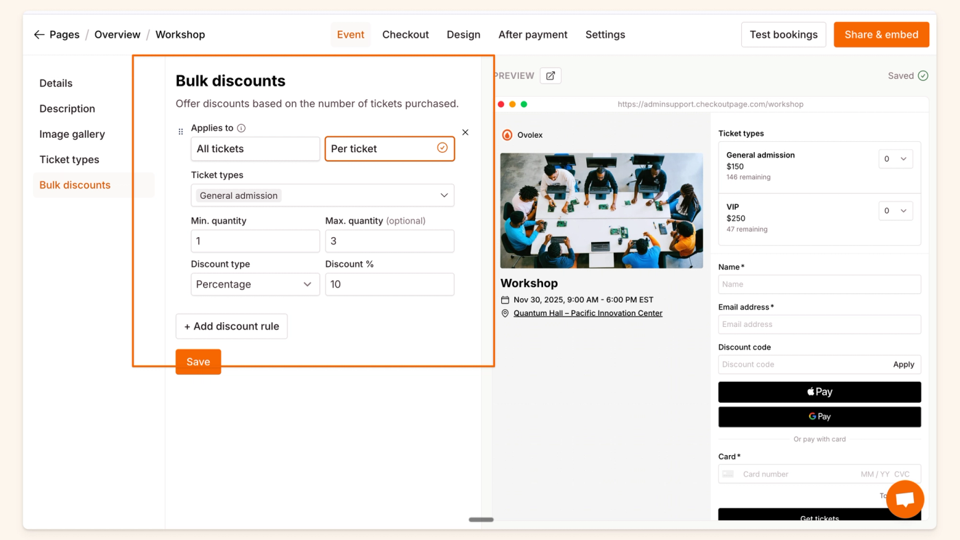Select the All tickets option

[255, 149]
